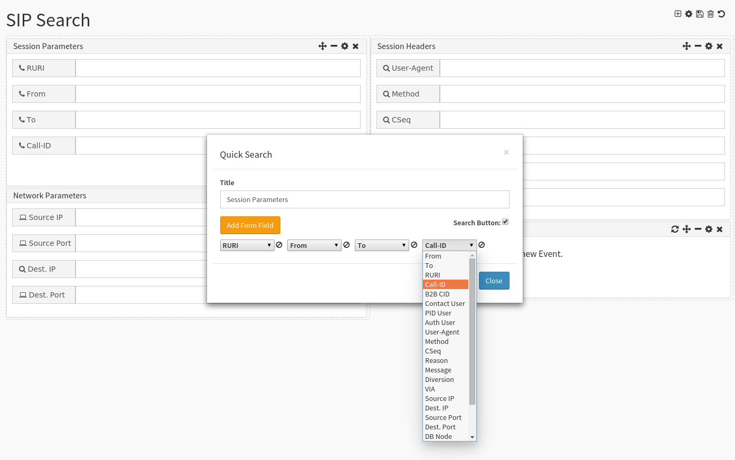Click move handle on Session Headers panel
The height and width of the screenshot is (460, 735).
click(686, 46)
